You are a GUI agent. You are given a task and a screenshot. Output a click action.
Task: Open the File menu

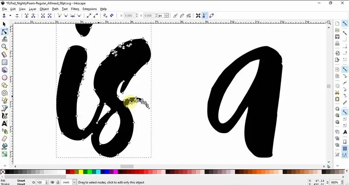(x=4, y=9)
